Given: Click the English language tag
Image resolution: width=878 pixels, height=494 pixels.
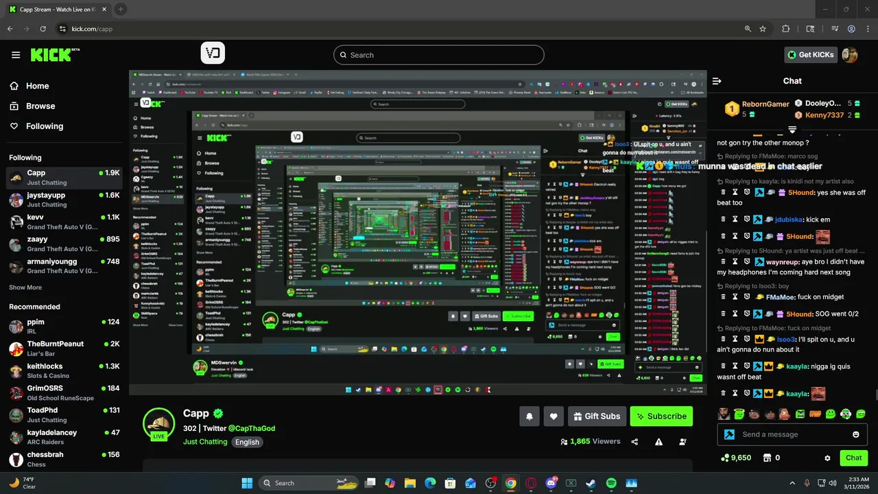Looking at the screenshot, I should pyautogui.click(x=247, y=442).
